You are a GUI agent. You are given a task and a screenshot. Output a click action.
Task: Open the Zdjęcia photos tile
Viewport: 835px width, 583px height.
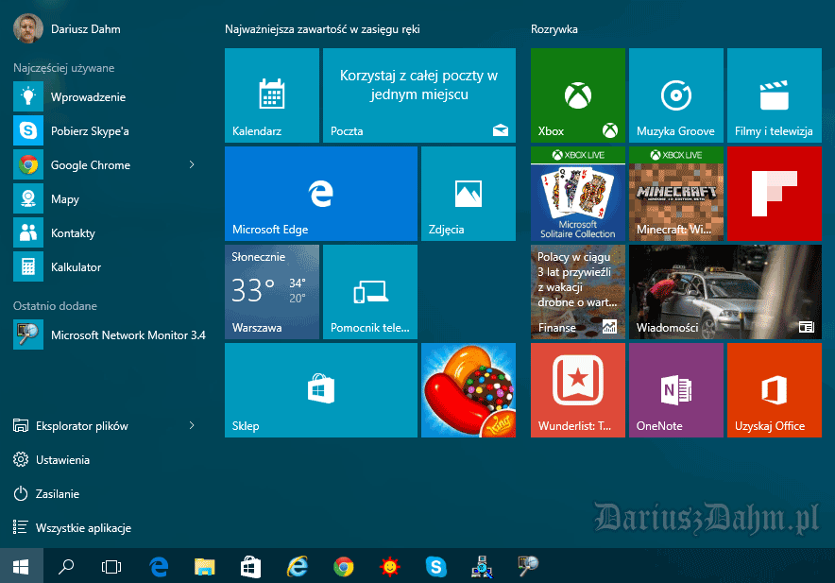tap(469, 194)
